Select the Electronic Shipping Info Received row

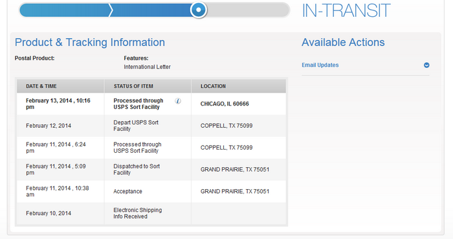[151, 213]
